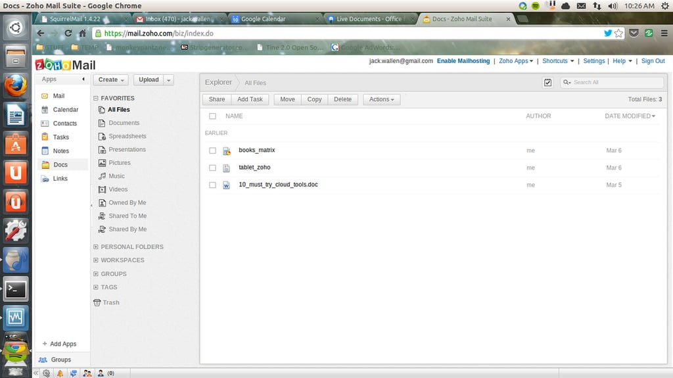The width and height of the screenshot is (673, 378).
Task: Expand the TAGS section
Action: coord(96,287)
